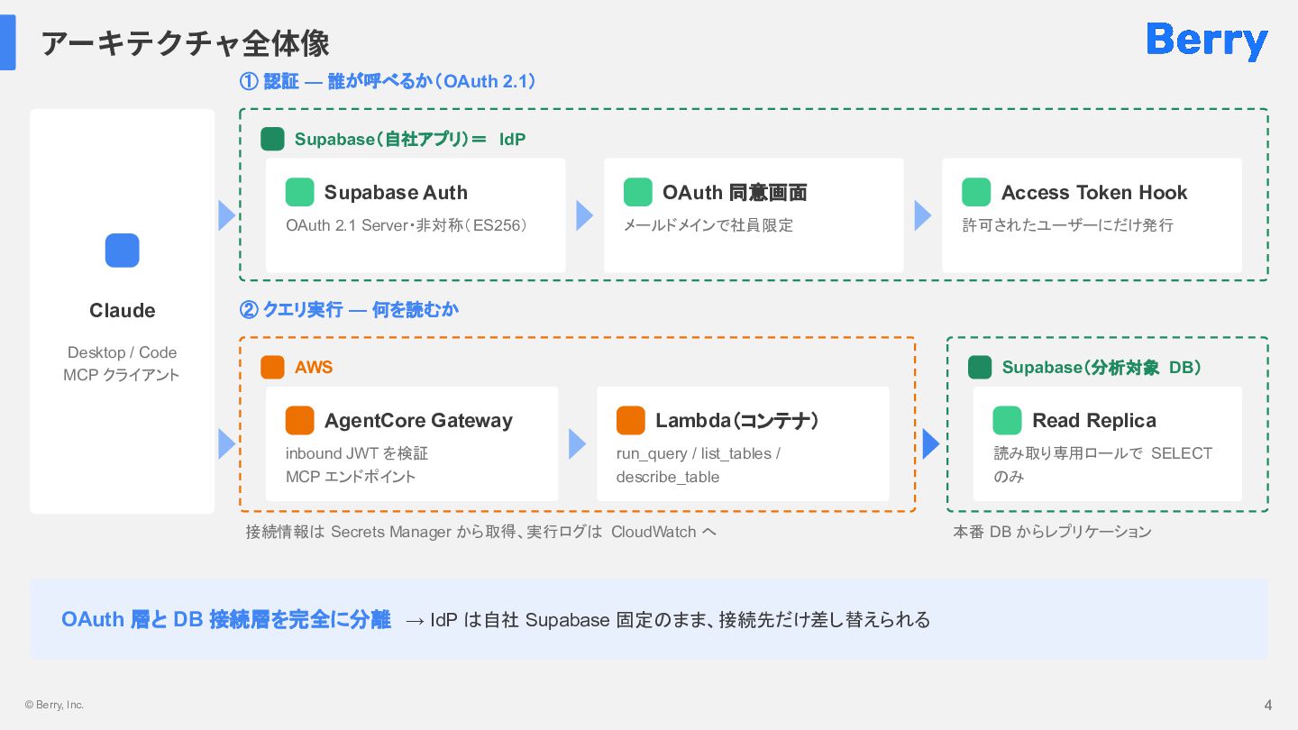Click the Desktop / Code text
The height and width of the screenshot is (730, 1298).
(x=123, y=352)
